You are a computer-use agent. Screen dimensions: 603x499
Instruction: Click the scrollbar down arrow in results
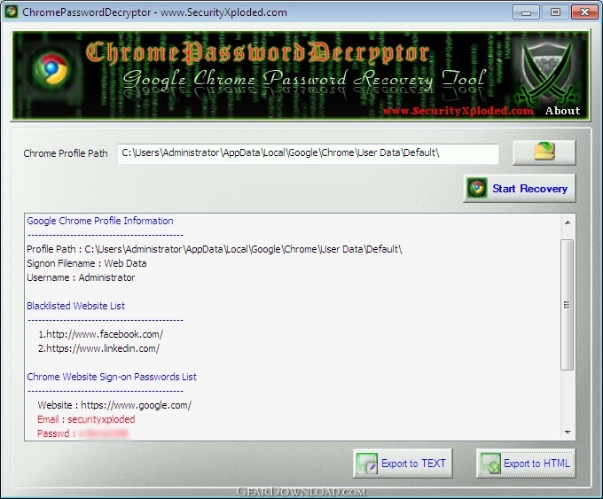pos(568,433)
